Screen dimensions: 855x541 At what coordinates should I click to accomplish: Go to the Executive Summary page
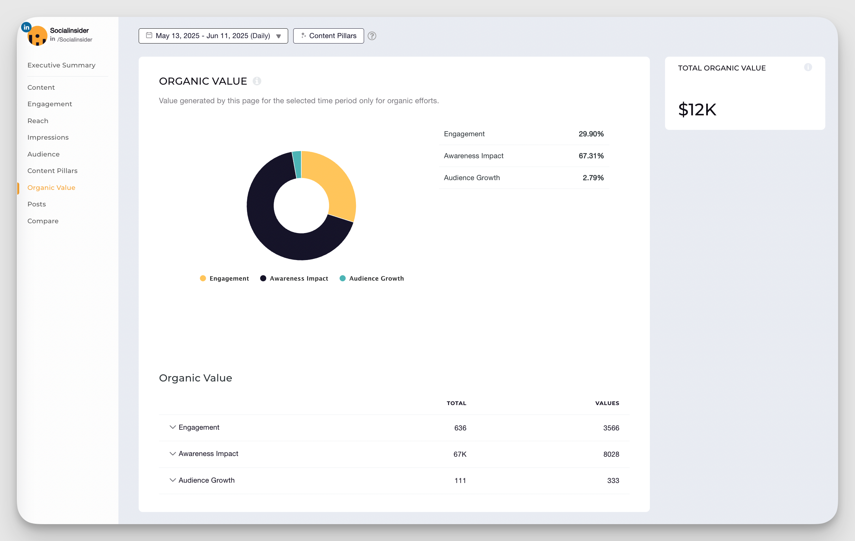click(61, 65)
